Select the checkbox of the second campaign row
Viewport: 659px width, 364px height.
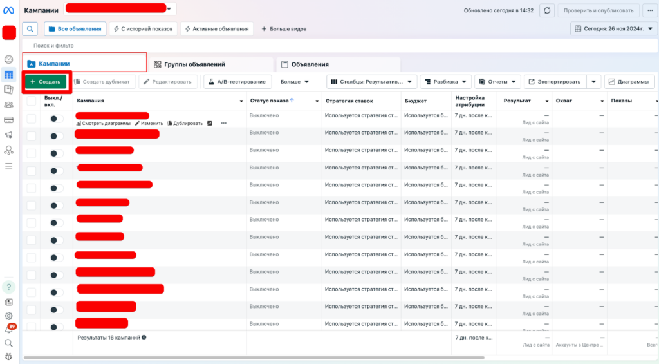pyautogui.click(x=31, y=135)
